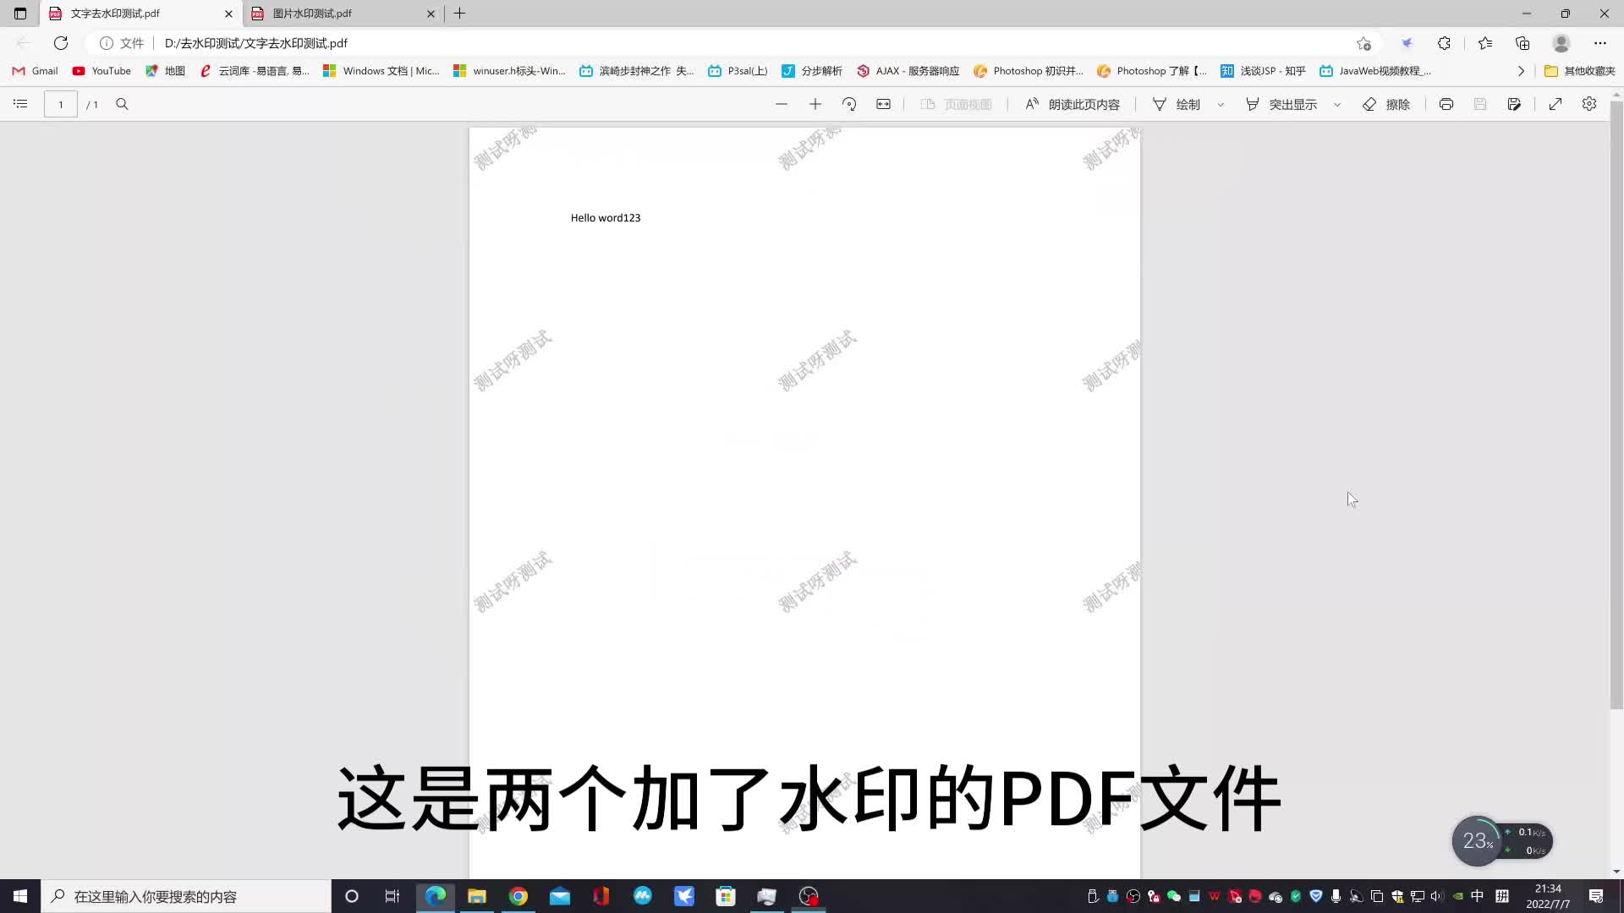Open the 浅谈JSP - 知乎 bookmark
The width and height of the screenshot is (1624, 913).
pos(1263,71)
